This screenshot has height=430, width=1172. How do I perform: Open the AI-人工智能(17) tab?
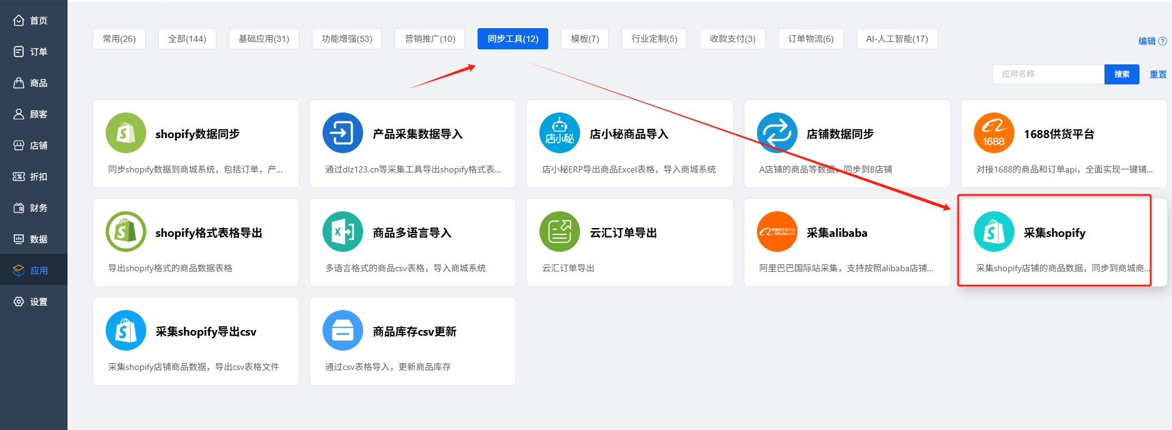(x=896, y=39)
